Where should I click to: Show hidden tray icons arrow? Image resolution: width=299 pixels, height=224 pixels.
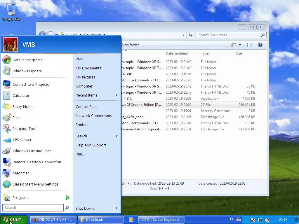[x=246, y=220]
